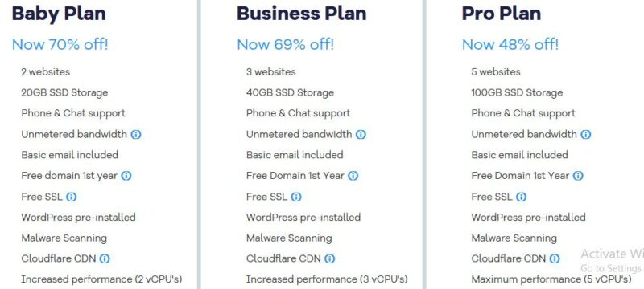Click Pro Plan Free SSL info icon
The image size is (644, 289).
pos(521,197)
